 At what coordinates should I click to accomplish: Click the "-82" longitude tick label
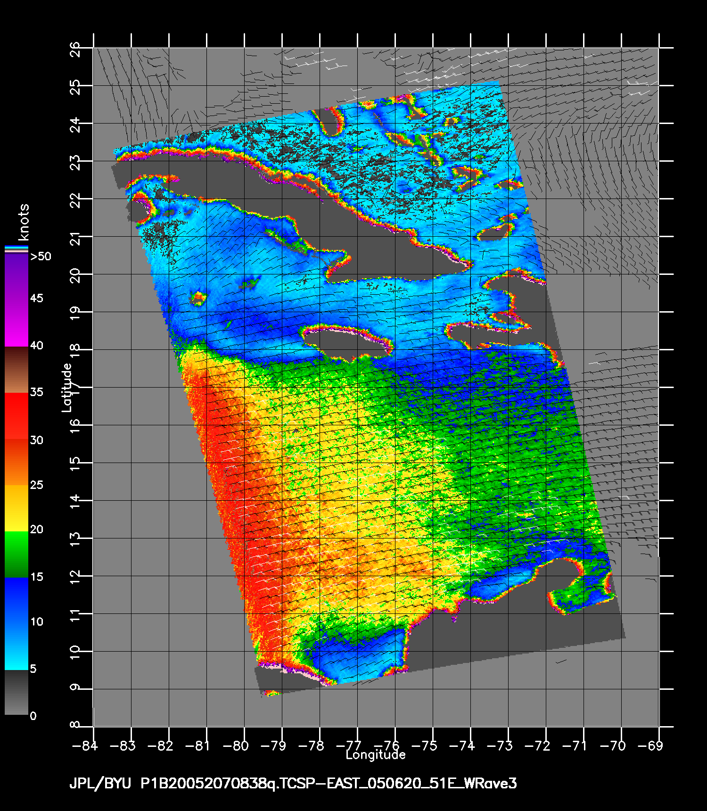[160, 745]
